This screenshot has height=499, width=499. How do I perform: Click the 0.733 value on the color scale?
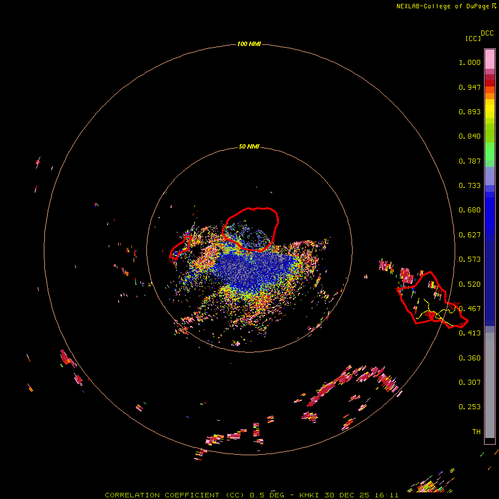click(470, 186)
